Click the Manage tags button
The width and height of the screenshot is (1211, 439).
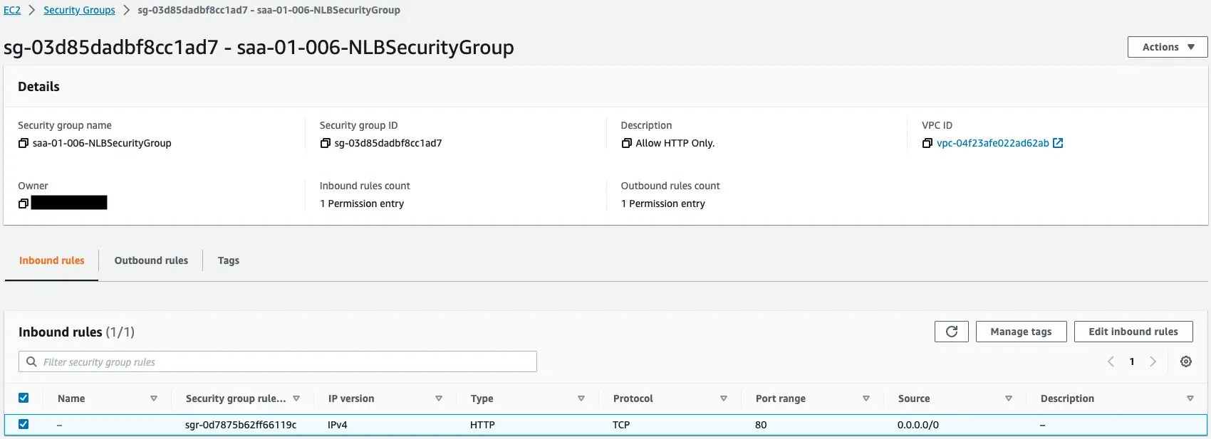[1021, 332]
